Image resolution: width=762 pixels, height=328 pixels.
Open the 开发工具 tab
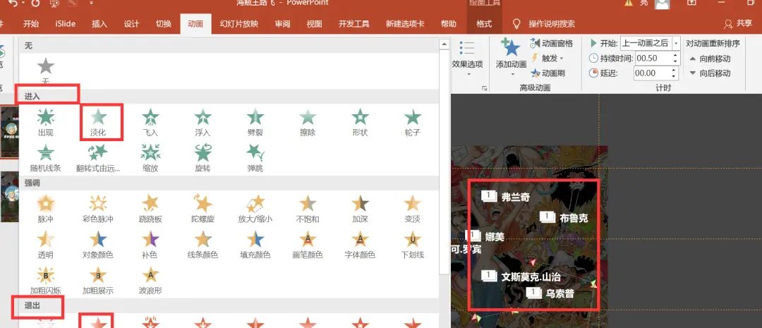pyautogui.click(x=353, y=24)
